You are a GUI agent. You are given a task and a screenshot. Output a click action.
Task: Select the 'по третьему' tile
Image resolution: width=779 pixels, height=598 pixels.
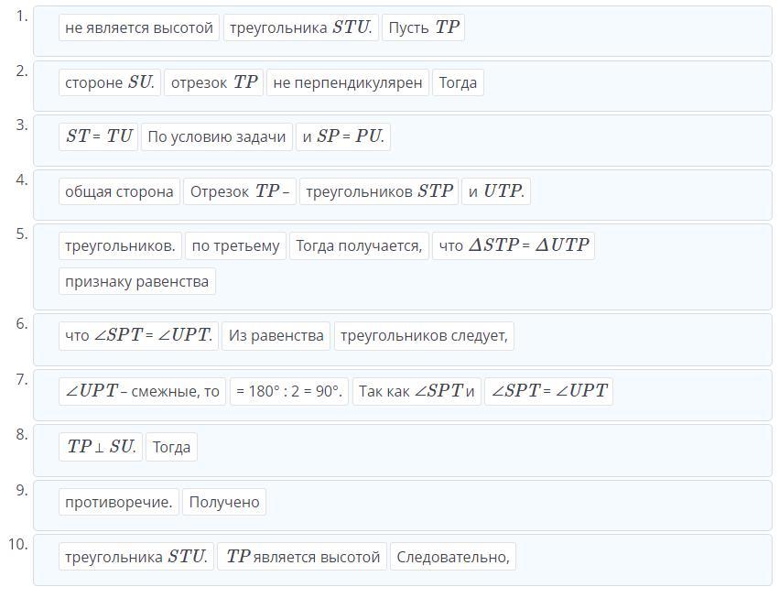click(x=235, y=245)
